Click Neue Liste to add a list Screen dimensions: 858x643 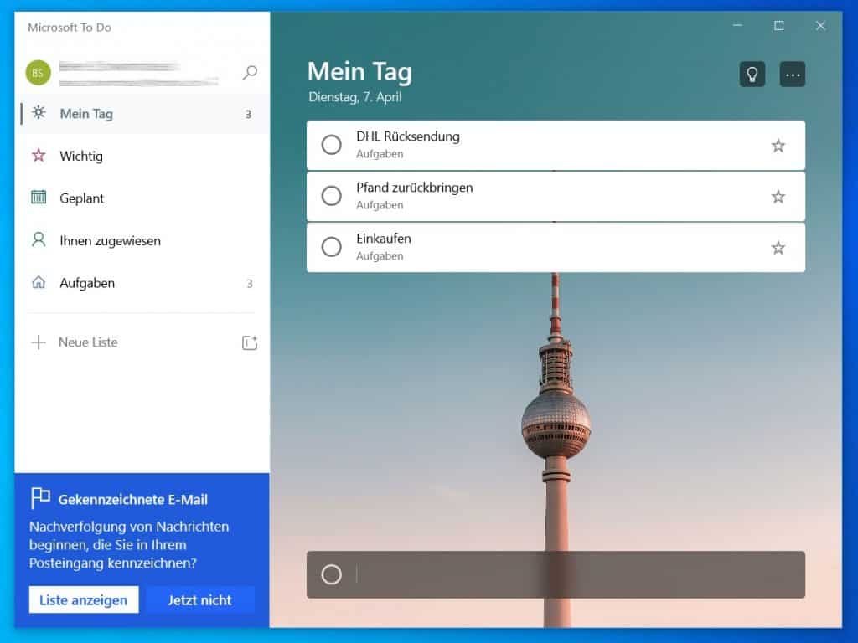87,342
